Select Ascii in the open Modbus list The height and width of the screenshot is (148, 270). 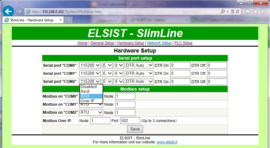(x=91, y=91)
